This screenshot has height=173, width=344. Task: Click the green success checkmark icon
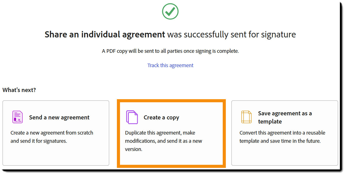(170, 11)
